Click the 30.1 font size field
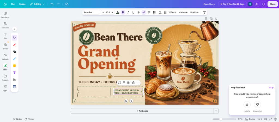279x122 pixels. click(108, 12)
